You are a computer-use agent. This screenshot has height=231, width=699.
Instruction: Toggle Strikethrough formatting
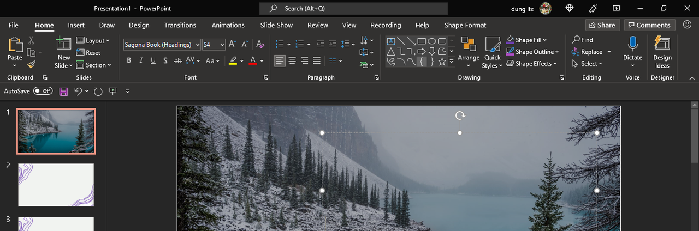pos(177,60)
